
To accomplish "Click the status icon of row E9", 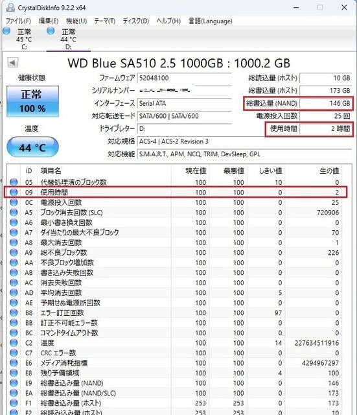I will 14,383.
